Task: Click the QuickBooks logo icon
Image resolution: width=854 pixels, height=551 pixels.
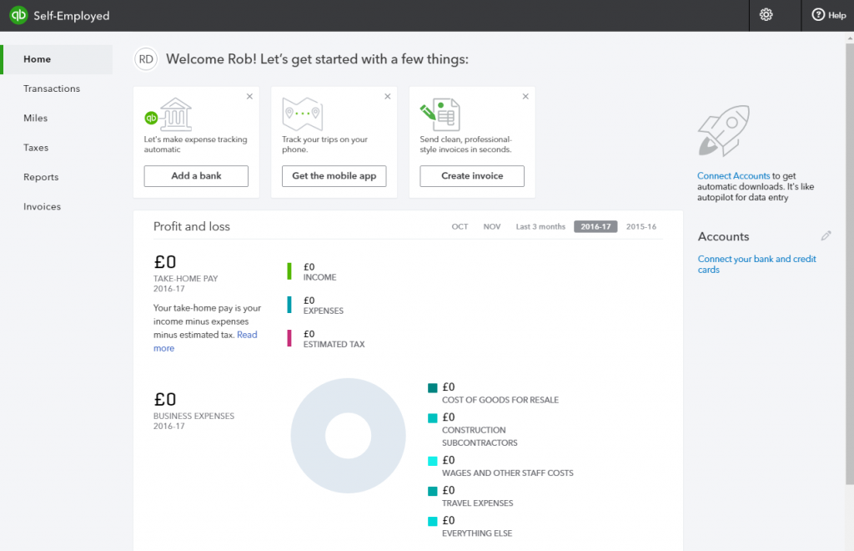Action: tap(18, 15)
